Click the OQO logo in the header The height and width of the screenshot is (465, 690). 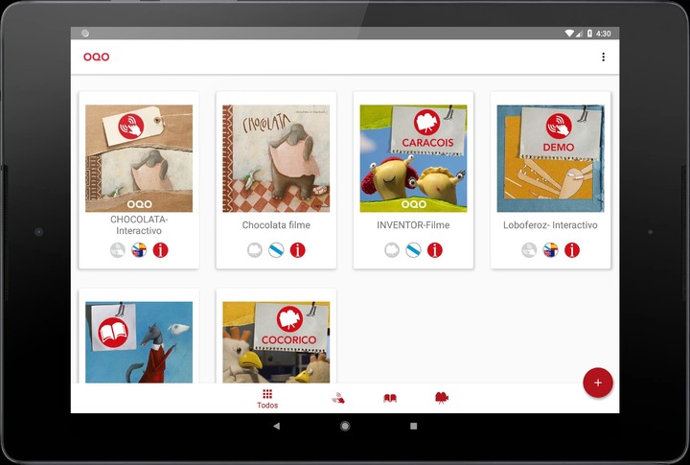pyautogui.click(x=96, y=57)
